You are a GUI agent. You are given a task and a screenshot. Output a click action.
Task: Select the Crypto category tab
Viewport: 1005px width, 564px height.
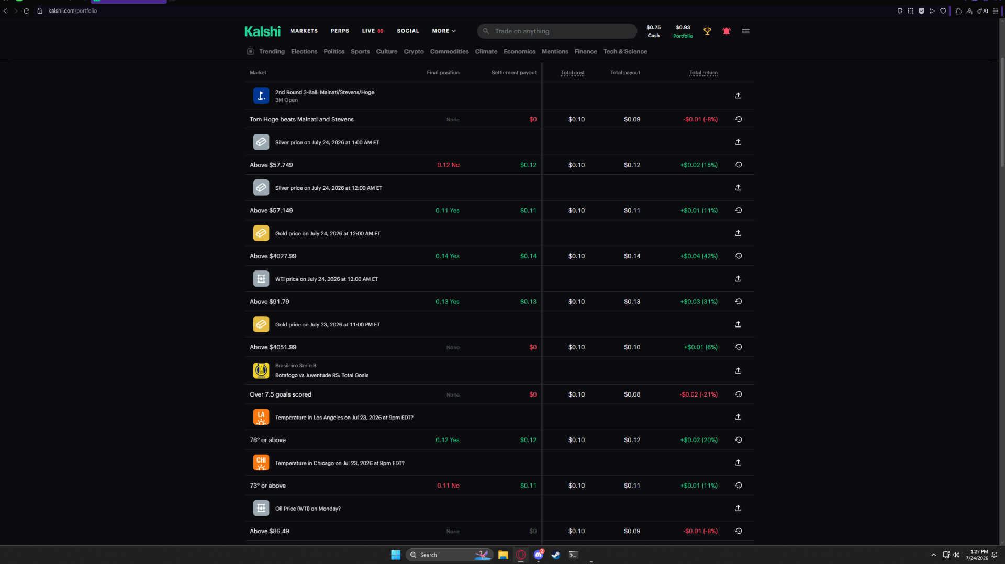[414, 52]
